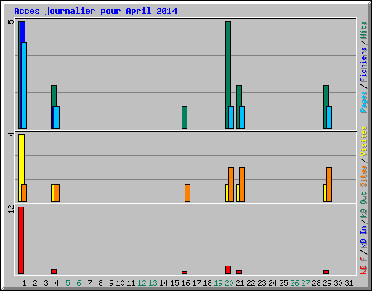372x291 pixels.
Task: Click the 'Sites' legend label
Action: pyautogui.click(x=364, y=176)
